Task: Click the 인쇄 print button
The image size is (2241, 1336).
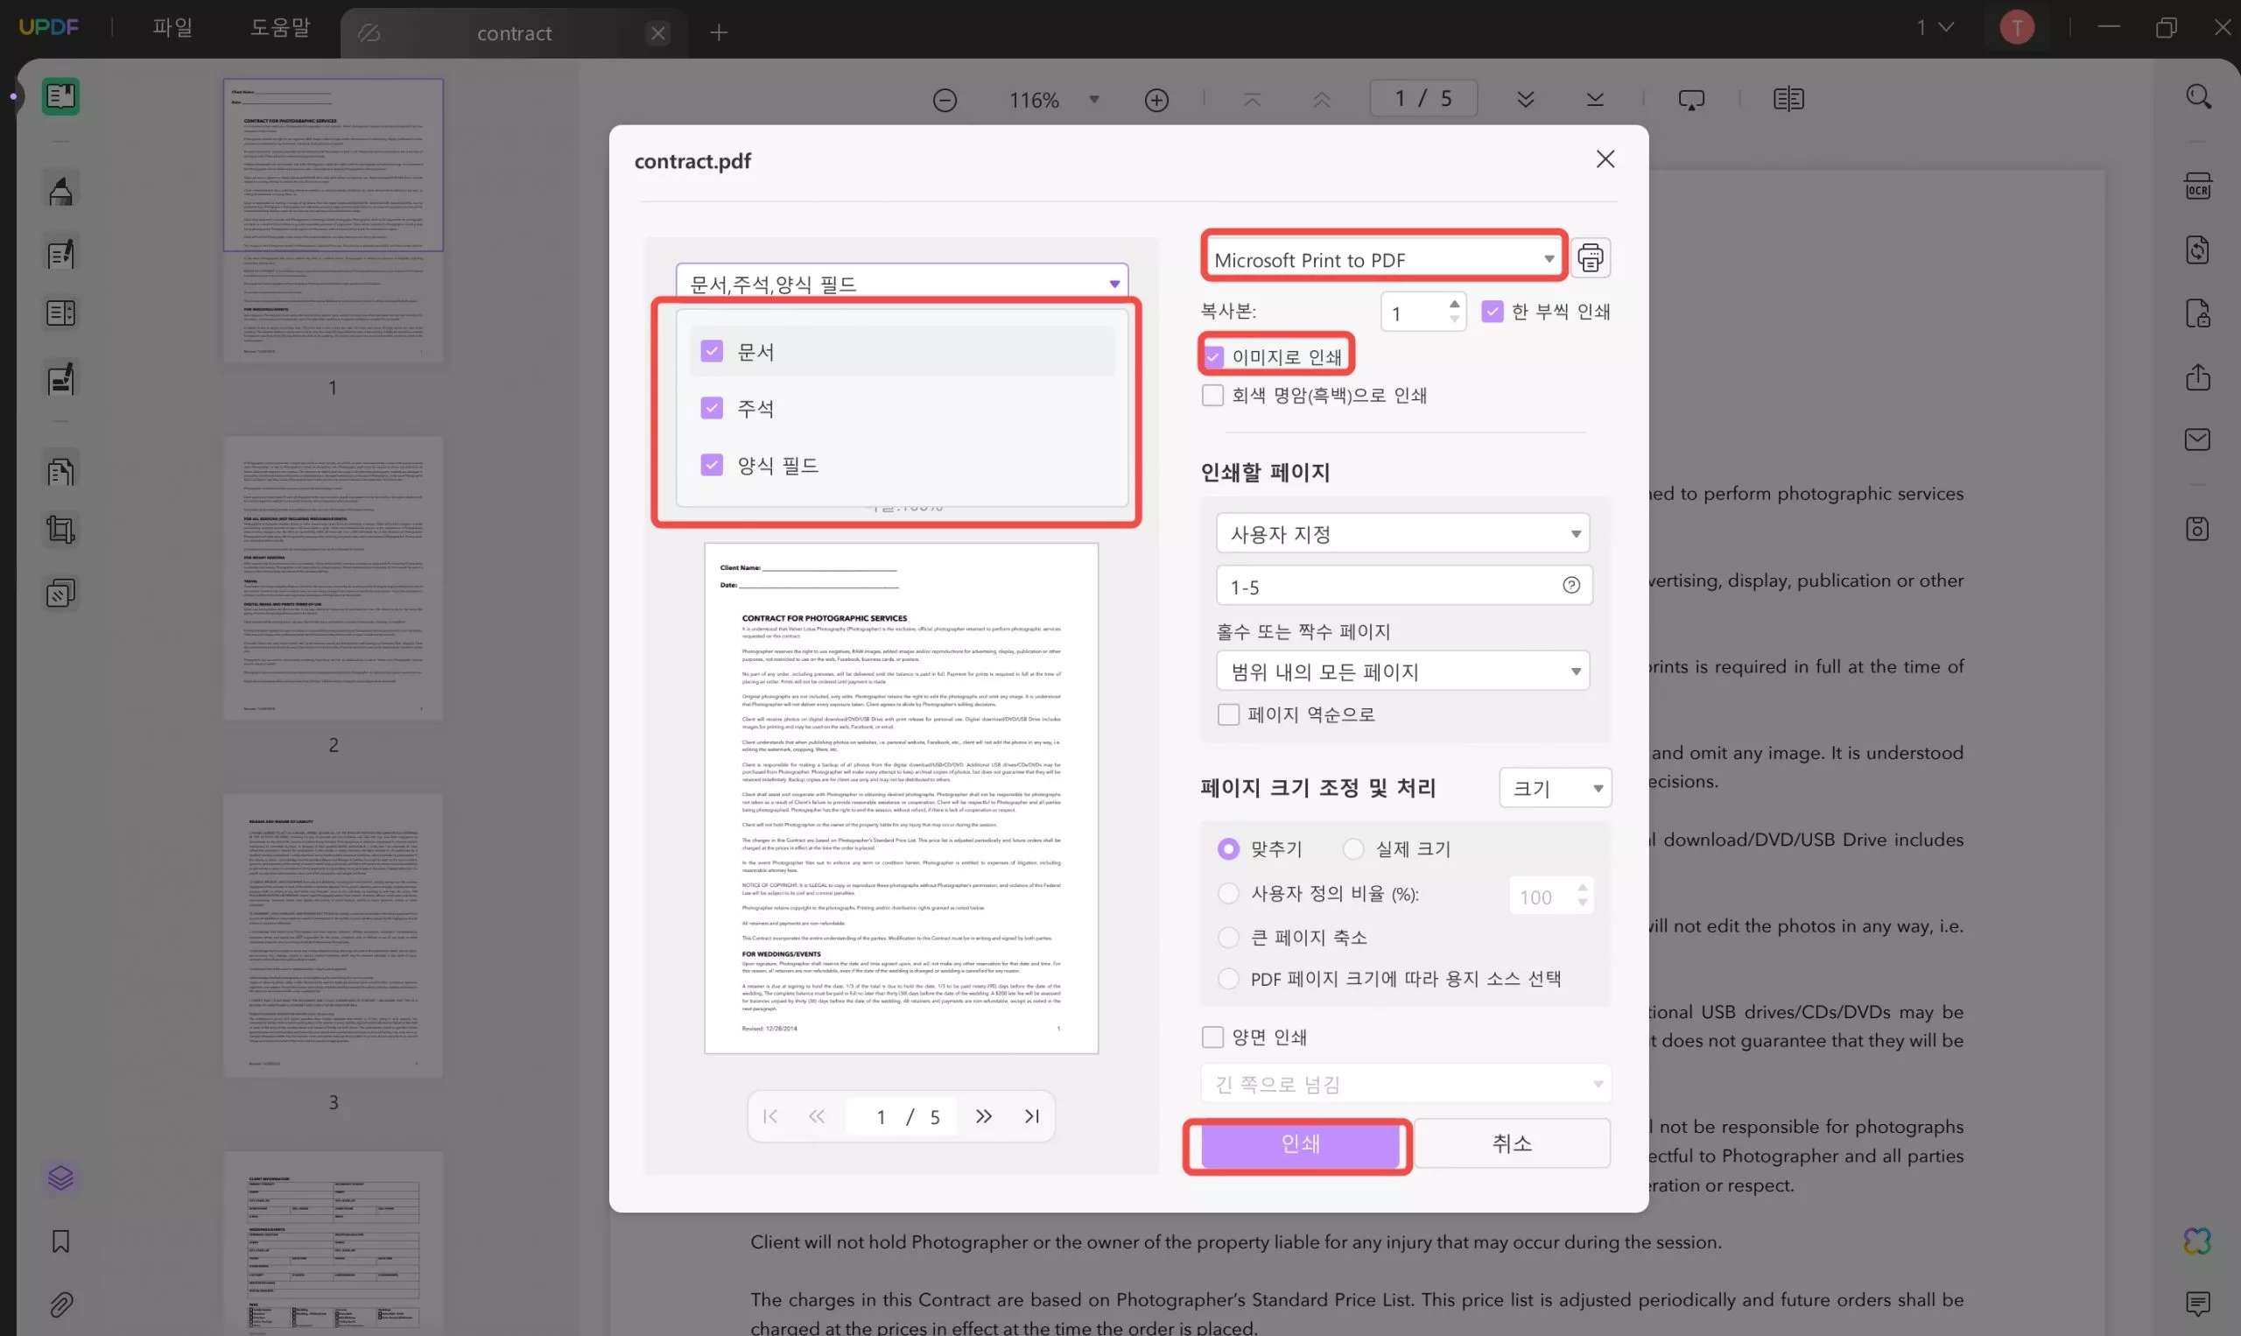Action: 1300,1145
